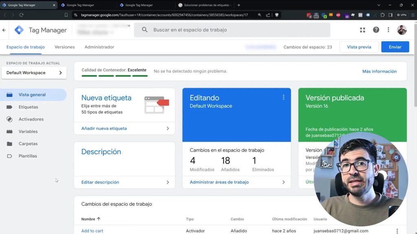Click the Vista previa button

click(359, 47)
